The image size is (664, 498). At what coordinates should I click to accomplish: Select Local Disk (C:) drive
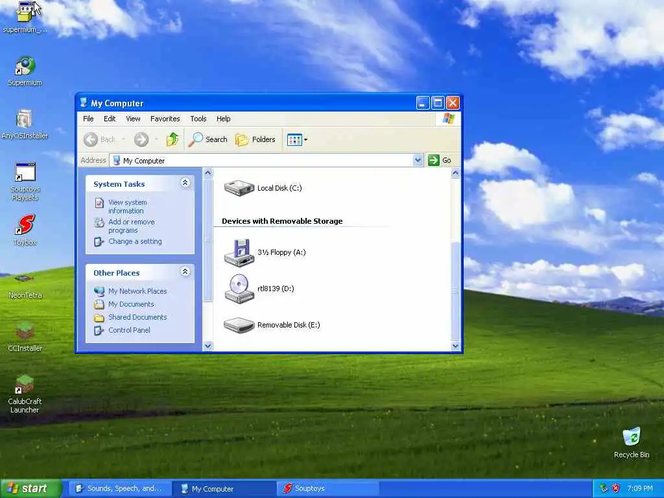pos(263,188)
